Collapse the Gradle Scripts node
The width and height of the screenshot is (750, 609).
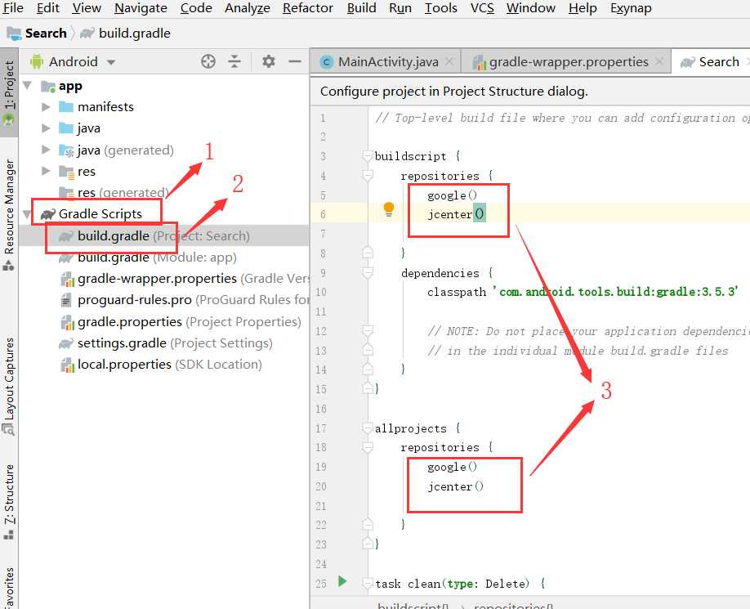point(27,214)
